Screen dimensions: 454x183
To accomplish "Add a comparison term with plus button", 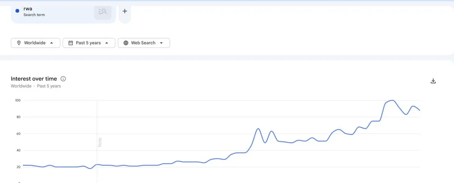I will [125, 11].
